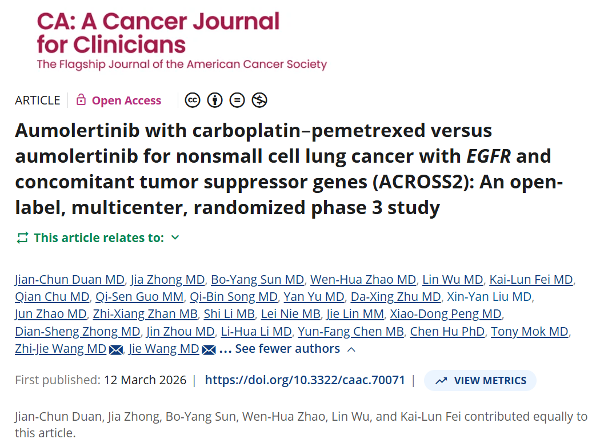The width and height of the screenshot is (600, 447).
Task: Expand the 'This article relates to' chevron
Action: 175,237
